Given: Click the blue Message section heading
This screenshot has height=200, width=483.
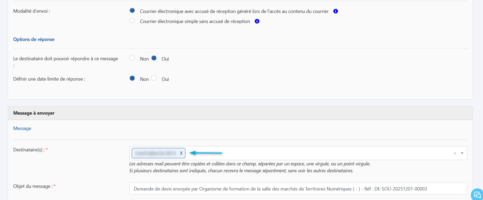Looking at the screenshot, I should click(22, 128).
